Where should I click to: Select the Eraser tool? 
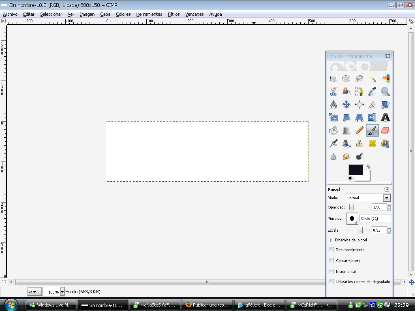[x=385, y=130]
